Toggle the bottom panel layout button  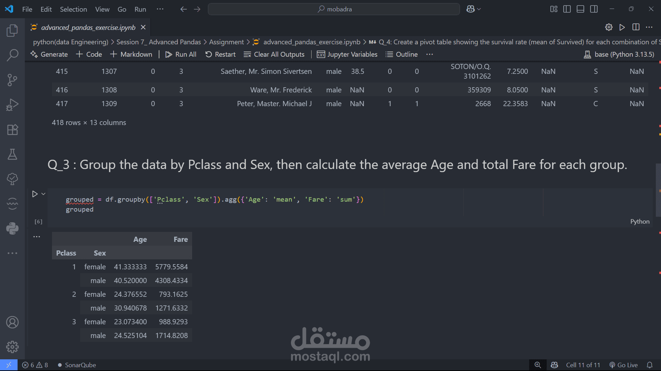pos(580,9)
